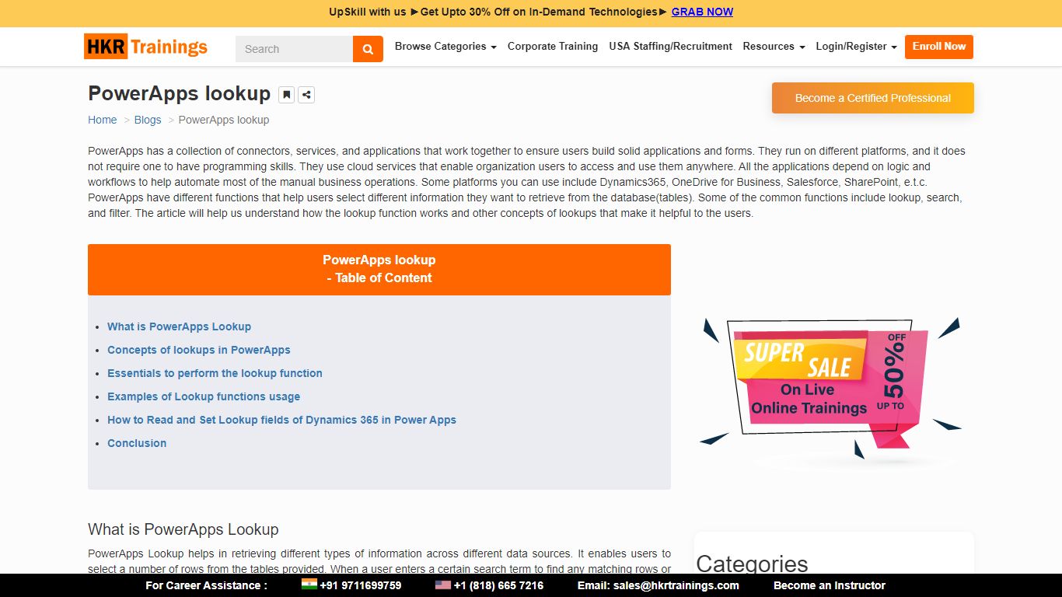Go to Examples of Lookup functions usage
The image size is (1062, 597).
pyautogui.click(x=204, y=396)
